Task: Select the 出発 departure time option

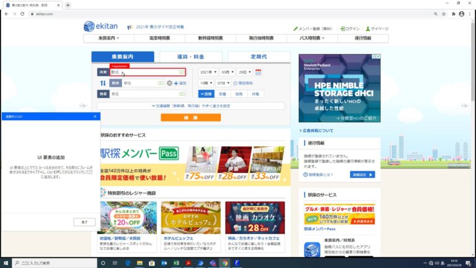Action: coord(206,94)
